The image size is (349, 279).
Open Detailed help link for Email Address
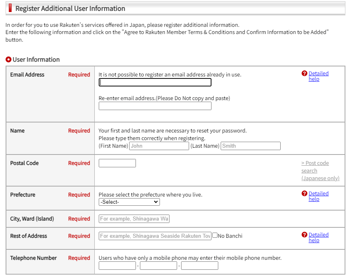(x=318, y=76)
